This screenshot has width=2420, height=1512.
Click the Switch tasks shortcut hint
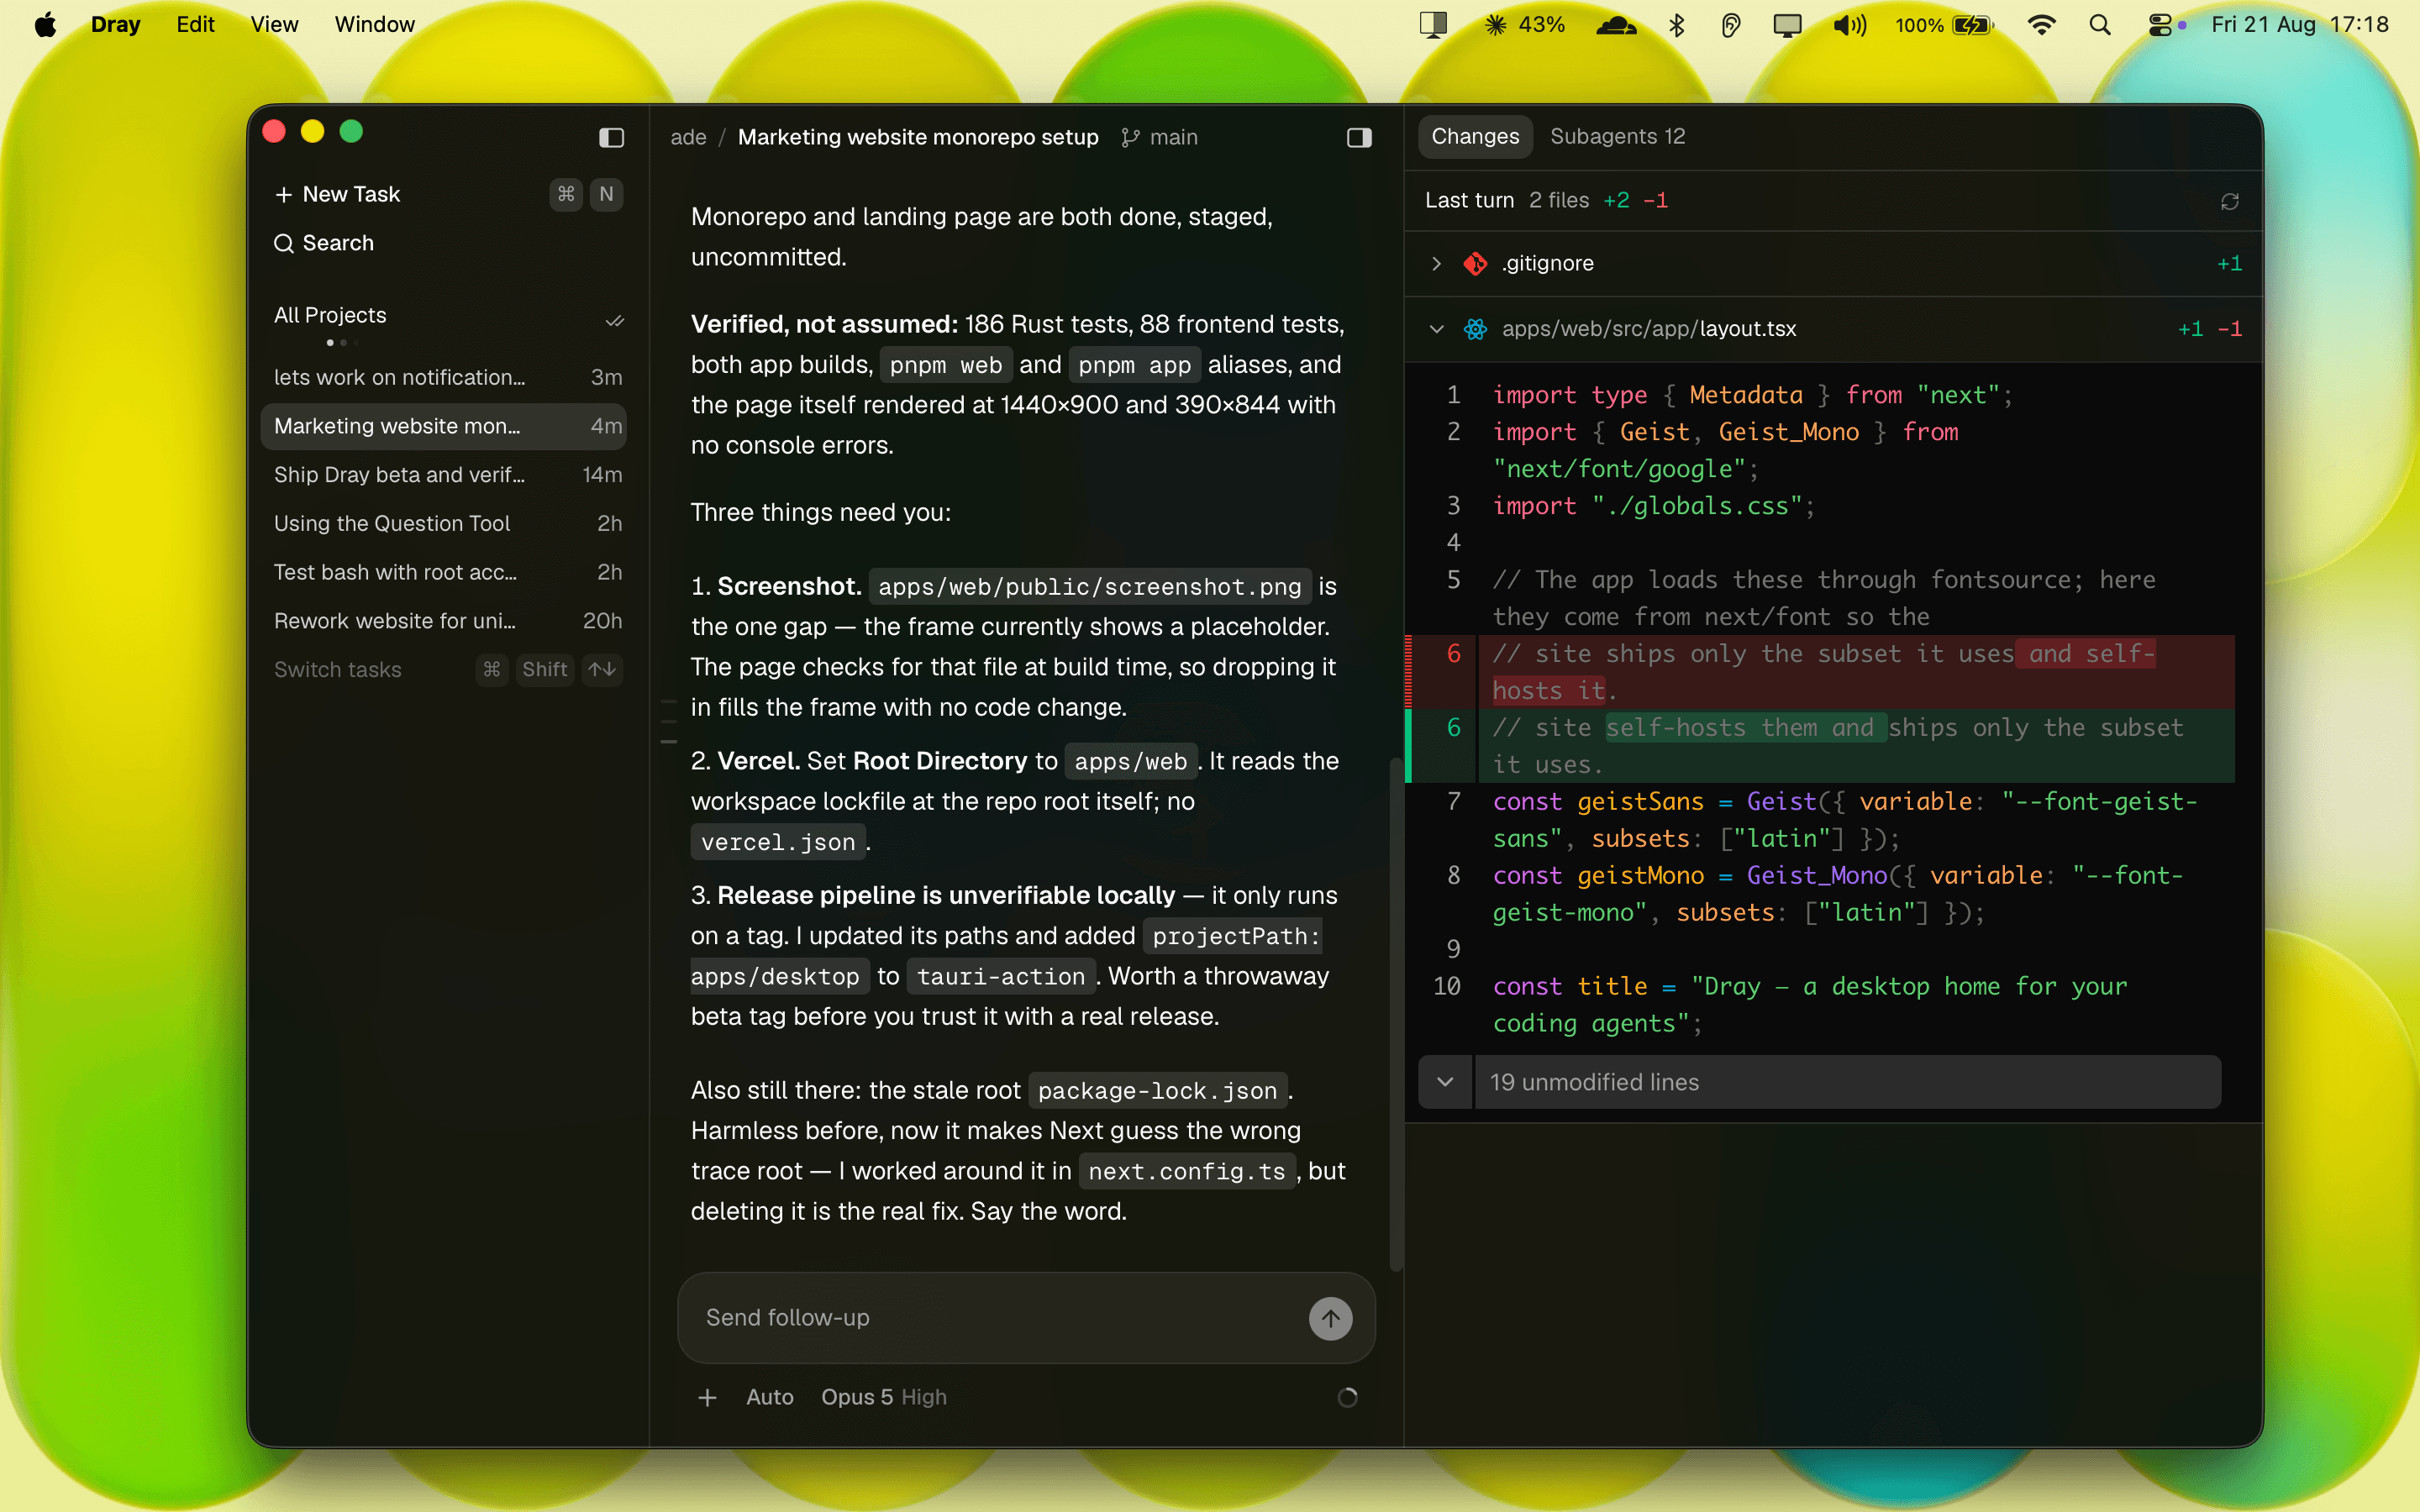[448, 669]
